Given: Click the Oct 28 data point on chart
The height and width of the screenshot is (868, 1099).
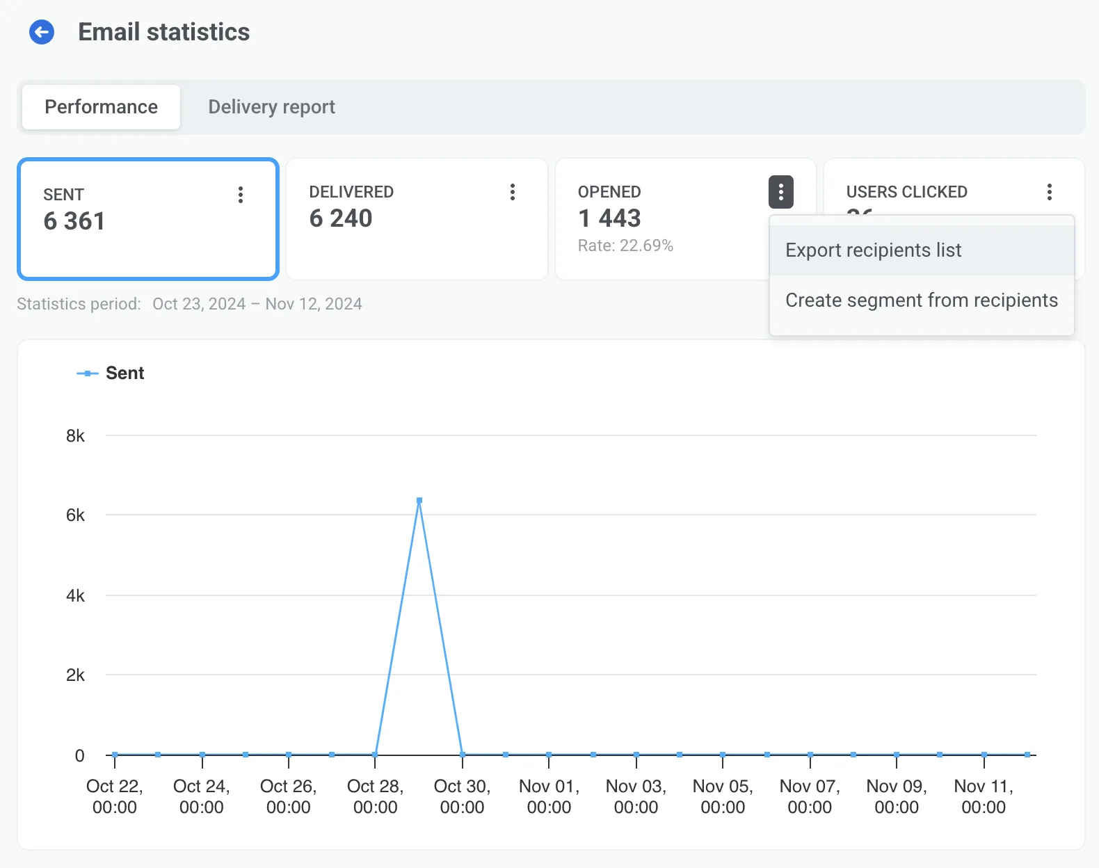Looking at the screenshot, I should click(x=376, y=755).
